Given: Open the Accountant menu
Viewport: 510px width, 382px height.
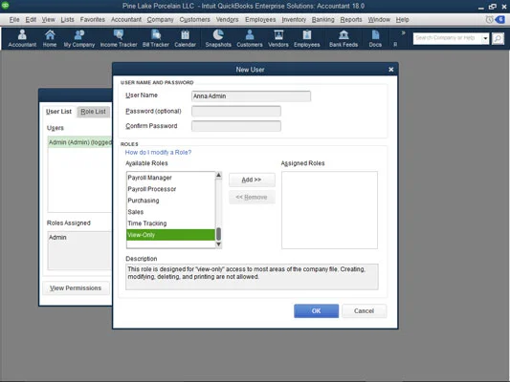Looking at the screenshot, I should point(126,20).
